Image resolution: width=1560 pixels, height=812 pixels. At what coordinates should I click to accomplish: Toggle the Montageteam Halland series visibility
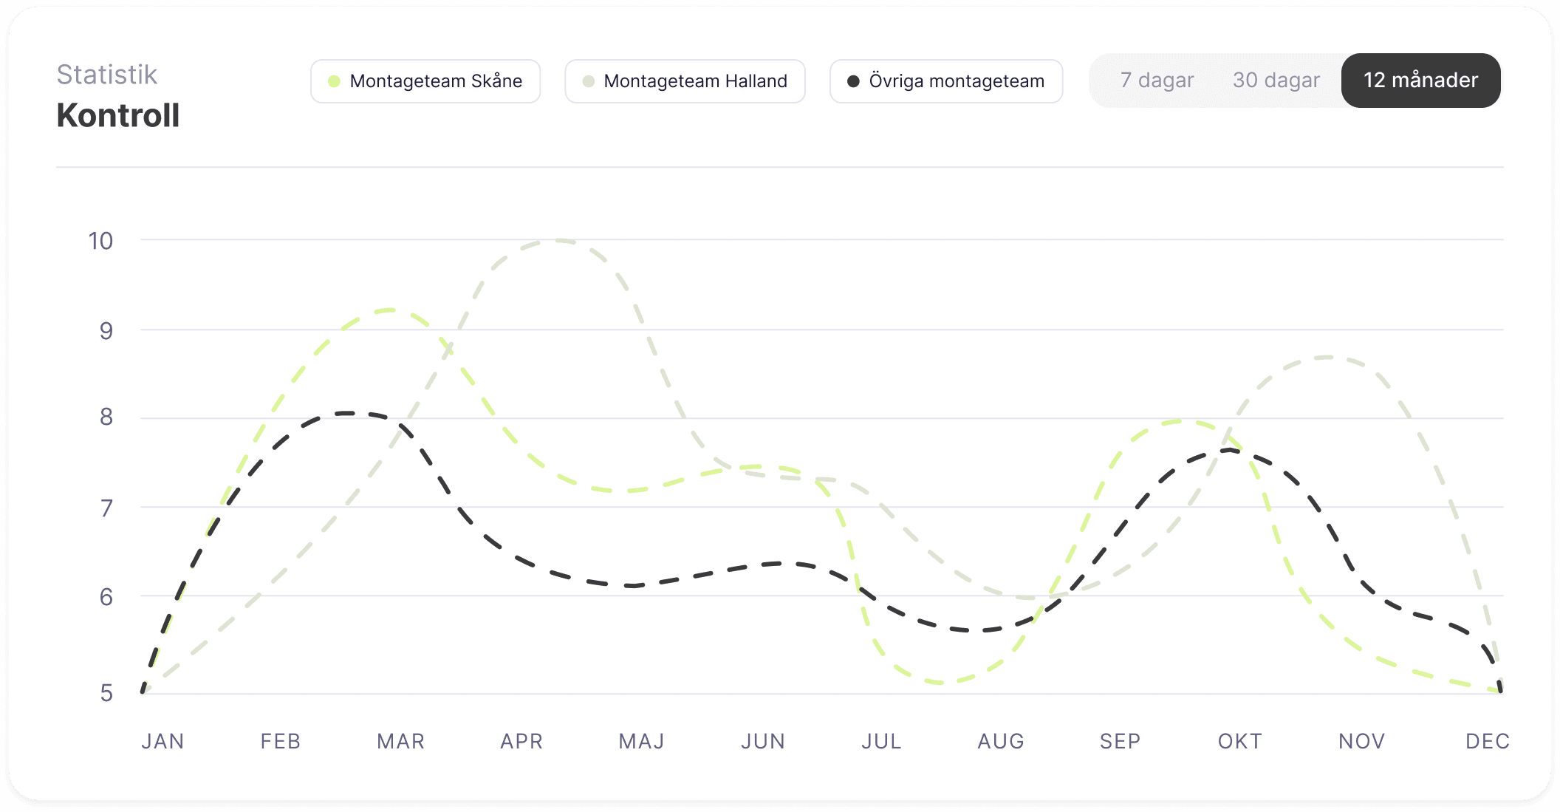685,81
